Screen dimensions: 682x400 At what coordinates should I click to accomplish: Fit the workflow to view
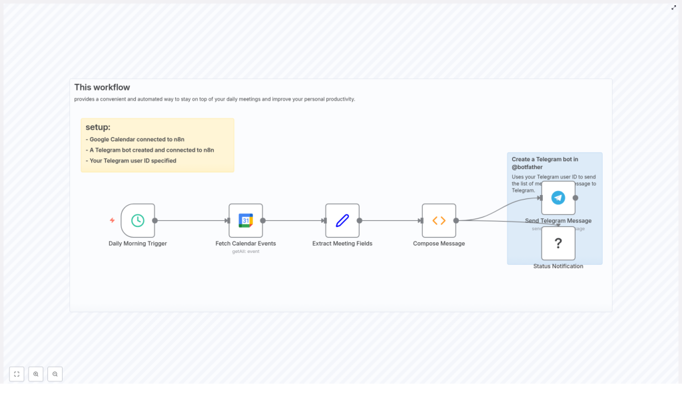17,374
